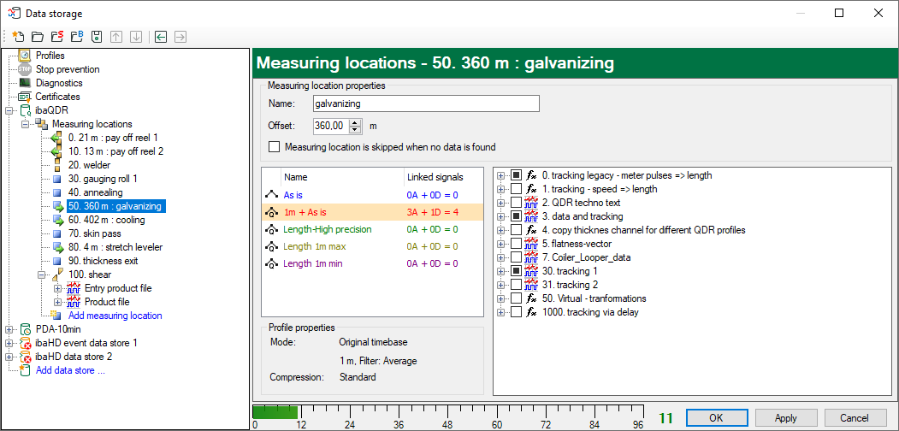The height and width of the screenshot is (431, 899).
Task: Expand the ibaHD event data store 1 node
Action: coord(9,343)
